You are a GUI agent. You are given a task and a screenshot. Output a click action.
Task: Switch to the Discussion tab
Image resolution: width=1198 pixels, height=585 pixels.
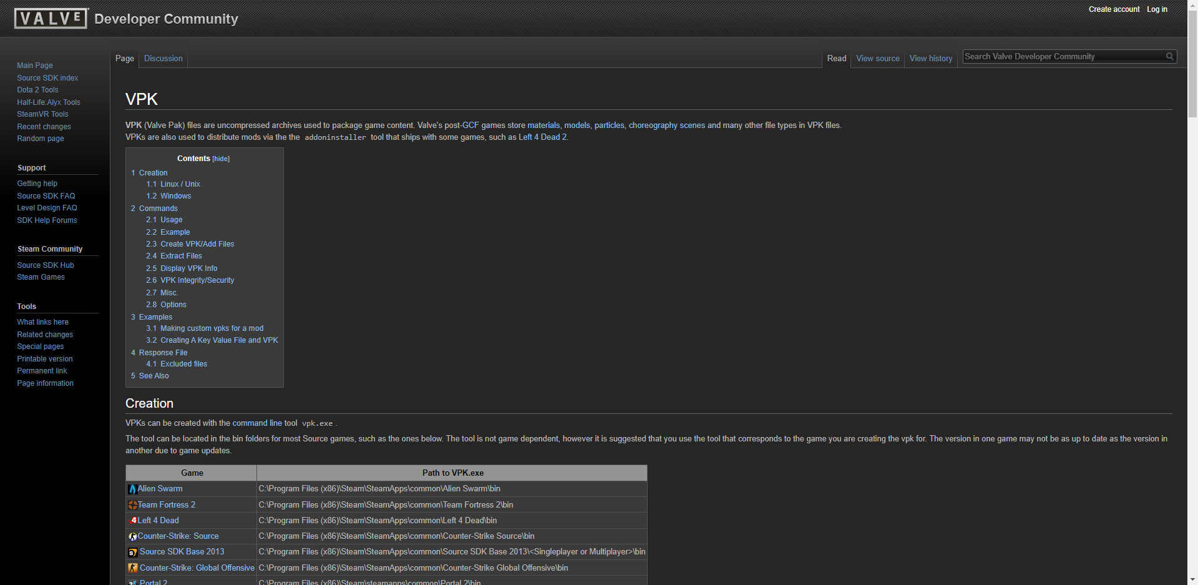coord(163,59)
